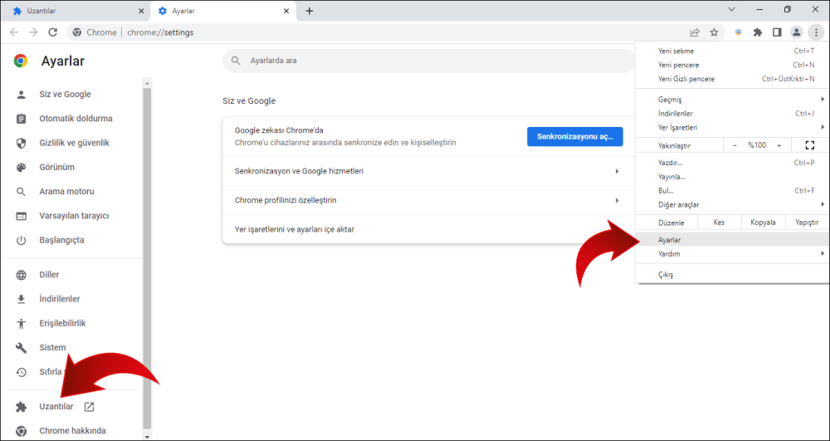Screen dimensions: 830x441
Task: Click the sidebar scrollbar down arrow
Action: point(147,436)
